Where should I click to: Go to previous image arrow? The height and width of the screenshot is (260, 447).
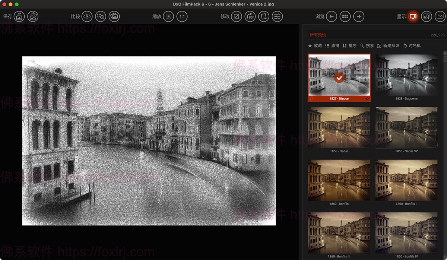point(332,16)
